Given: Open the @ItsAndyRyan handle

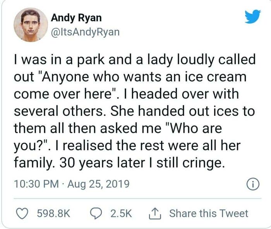Looking at the screenshot, I should click(x=85, y=32).
